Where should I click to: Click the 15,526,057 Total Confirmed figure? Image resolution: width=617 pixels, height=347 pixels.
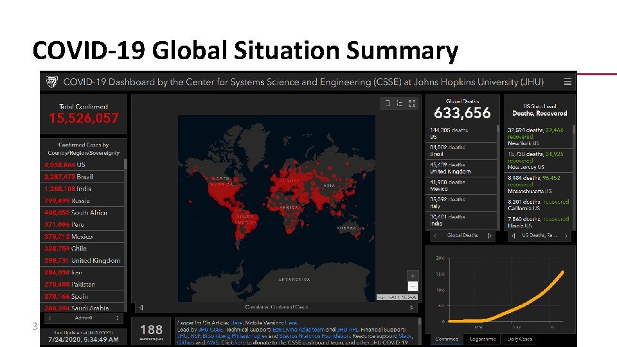point(84,118)
